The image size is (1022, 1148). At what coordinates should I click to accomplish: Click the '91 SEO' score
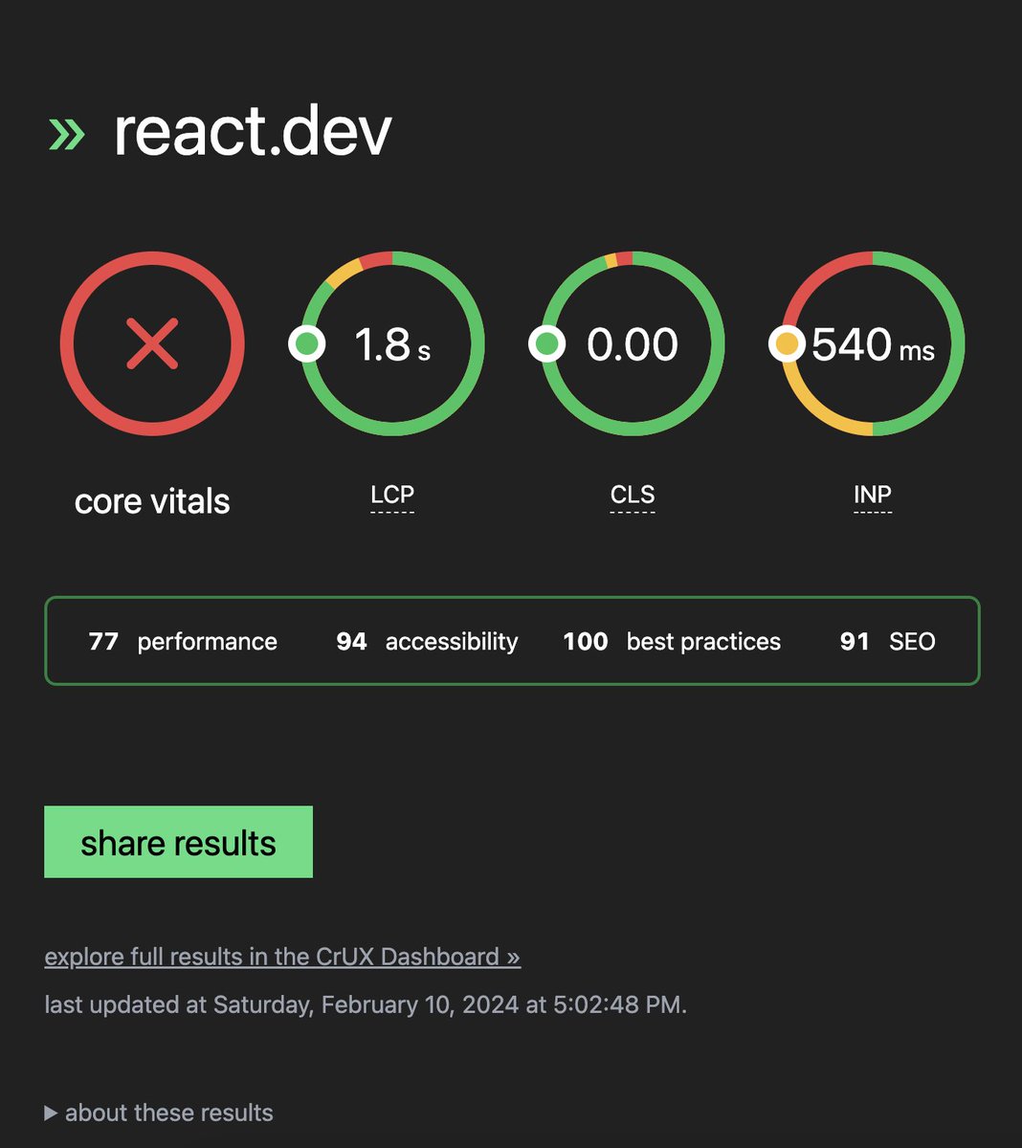click(887, 641)
